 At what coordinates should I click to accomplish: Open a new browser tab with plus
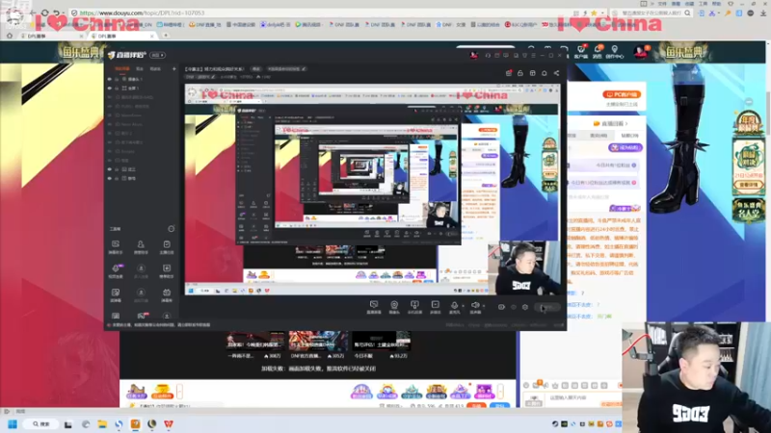[166, 36]
